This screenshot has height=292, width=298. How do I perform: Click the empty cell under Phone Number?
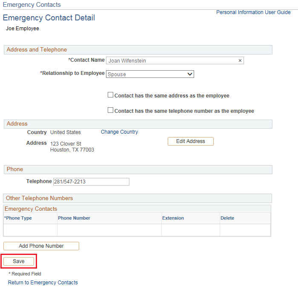click(x=109, y=230)
